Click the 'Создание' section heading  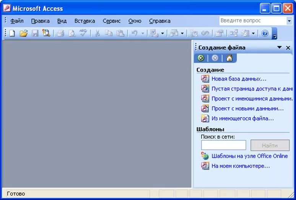pyautogui.click(x=210, y=70)
